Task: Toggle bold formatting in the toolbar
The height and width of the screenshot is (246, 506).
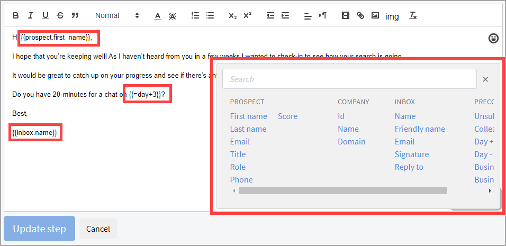Action: pyautogui.click(x=15, y=15)
